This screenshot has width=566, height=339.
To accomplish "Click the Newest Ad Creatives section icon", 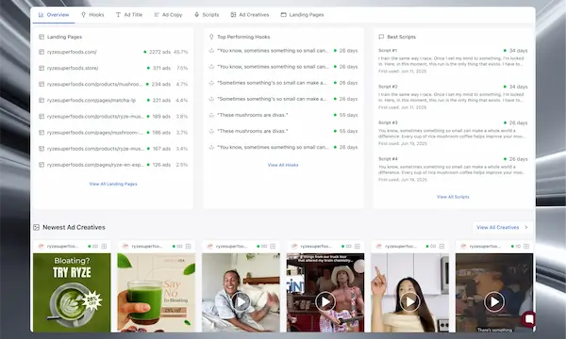I will [36, 227].
